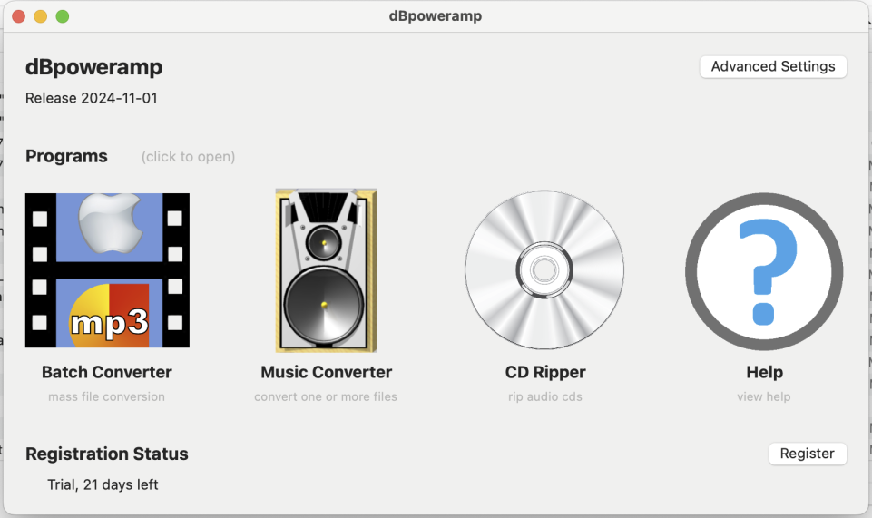Click the "CD Ripper" text label
The image size is (872, 518).
click(545, 372)
